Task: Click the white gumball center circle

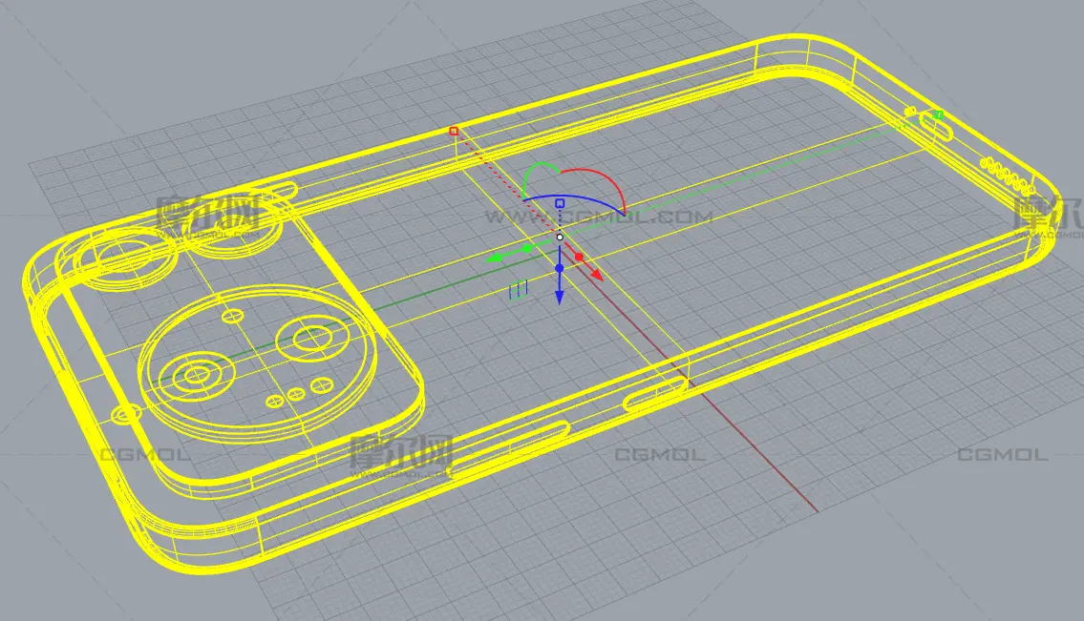Action: (x=560, y=237)
